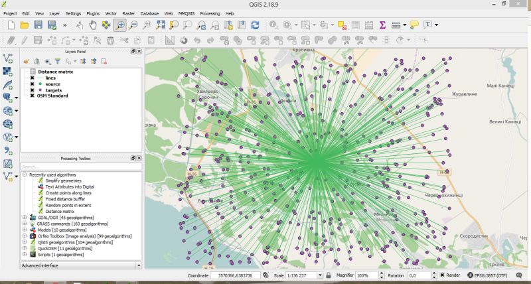Screen dimensions: 531x284
Task: Select Distance matrix algorithm in toolbox
Action: click(60, 211)
